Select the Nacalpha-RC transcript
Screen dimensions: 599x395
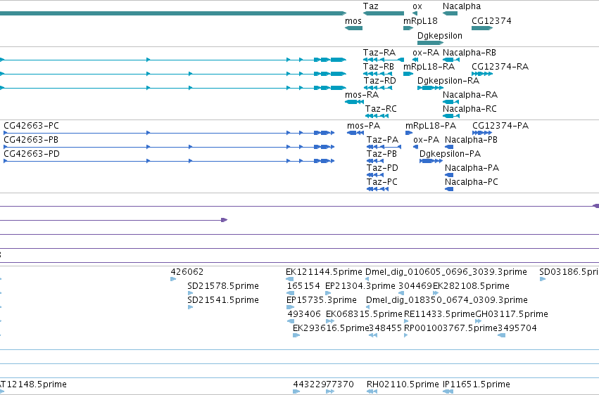450,116
